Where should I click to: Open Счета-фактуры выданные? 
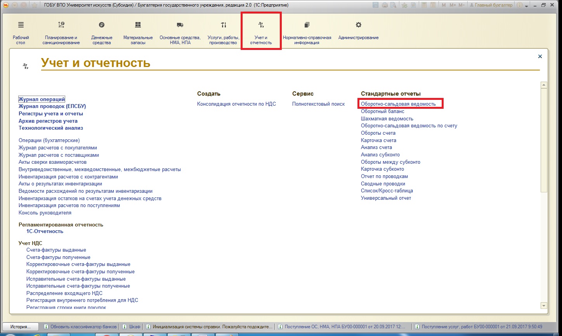coord(56,250)
